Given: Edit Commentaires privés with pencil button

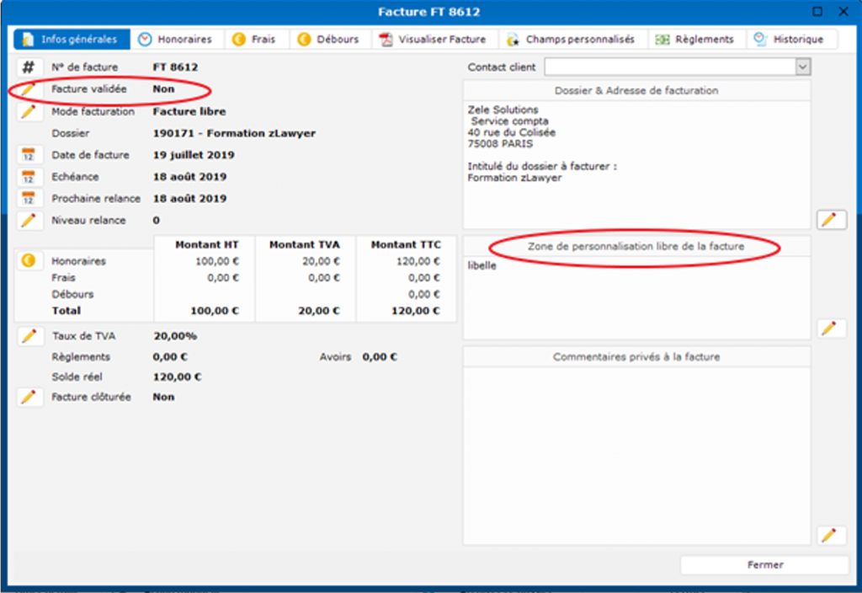Looking at the screenshot, I should (x=830, y=535).
